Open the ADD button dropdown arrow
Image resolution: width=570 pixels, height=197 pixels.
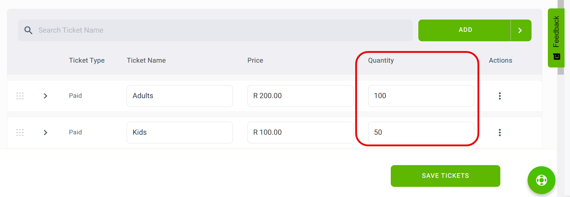coord(521,30)
